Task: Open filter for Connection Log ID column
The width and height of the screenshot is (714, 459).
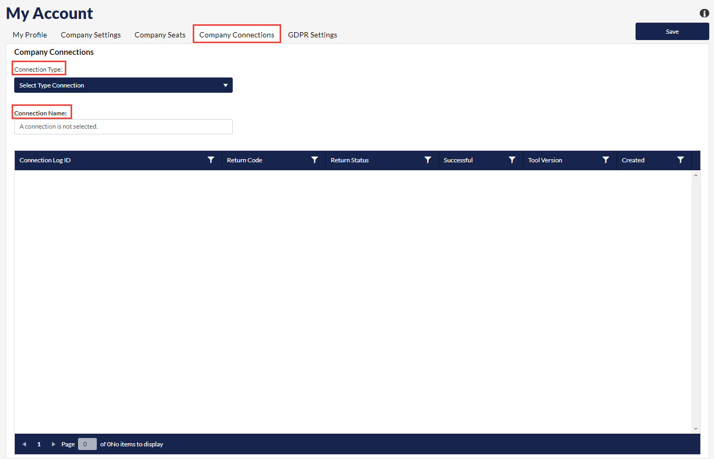Action: coord(211,160)
